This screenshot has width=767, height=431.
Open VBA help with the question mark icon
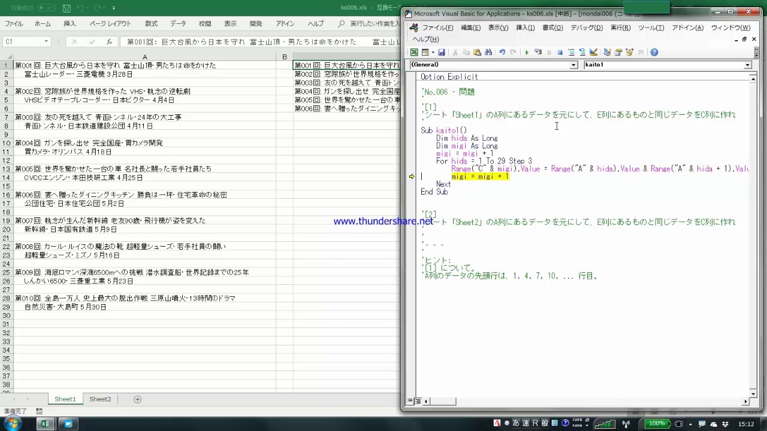pos(654,53)
